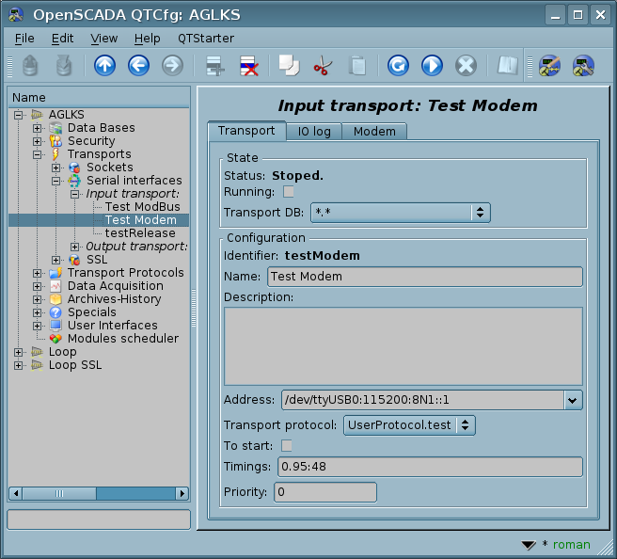Go up one level with the up arrow icon
This screenshot has height=559, width=617.
[104, 65]
